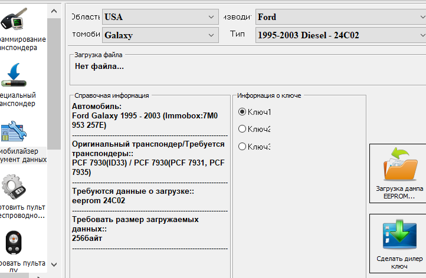Click the '256байт' size text
The image size is (426, 278).
(87, 238)
